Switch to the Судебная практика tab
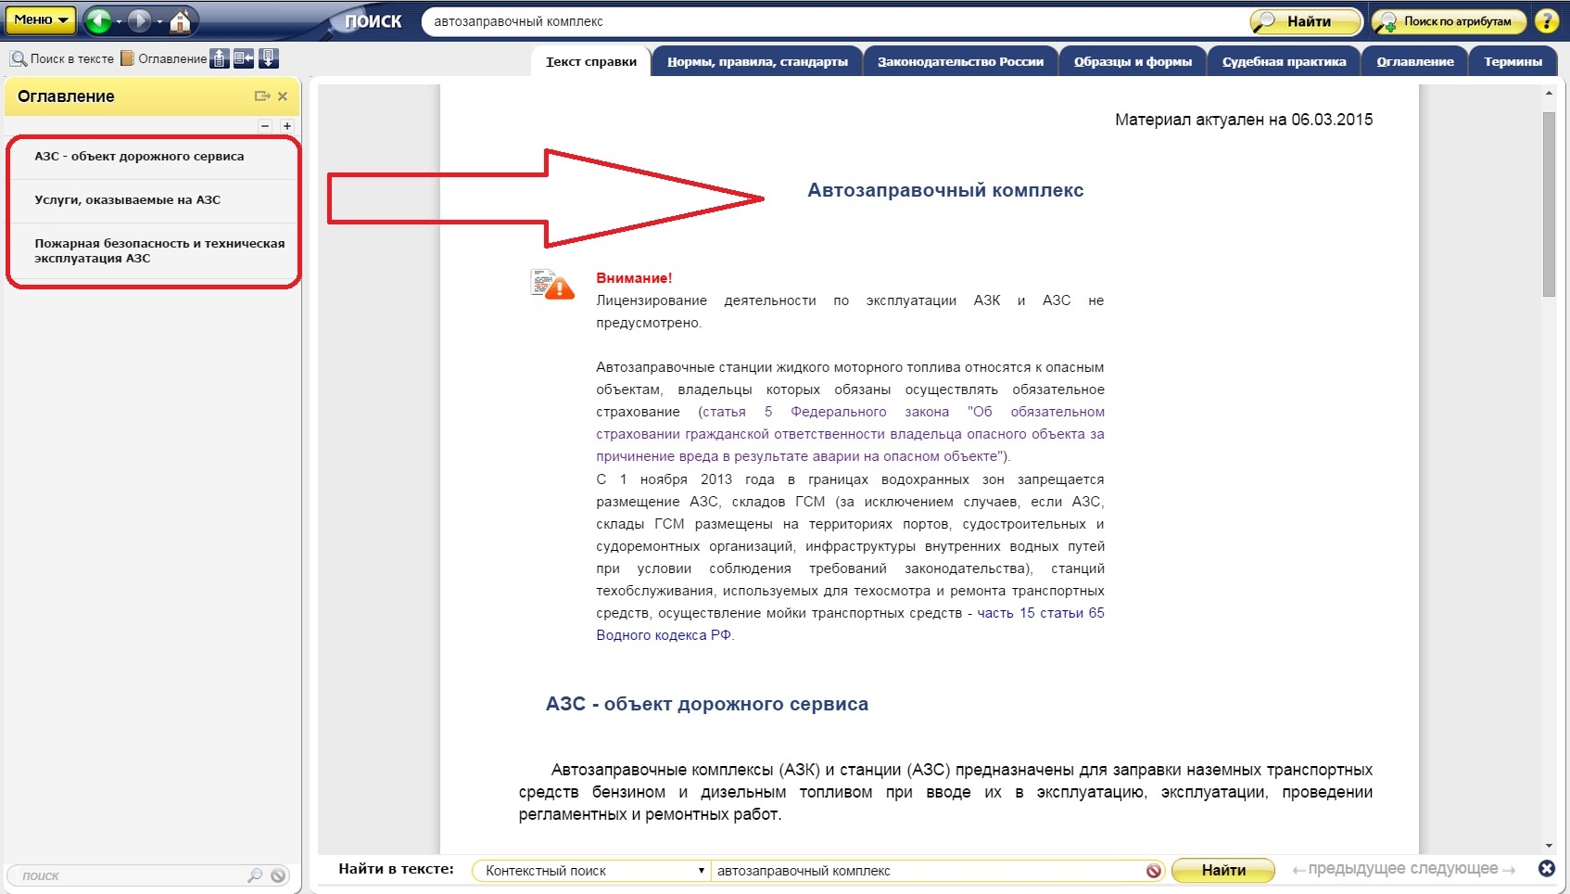 pos(1284,61)
